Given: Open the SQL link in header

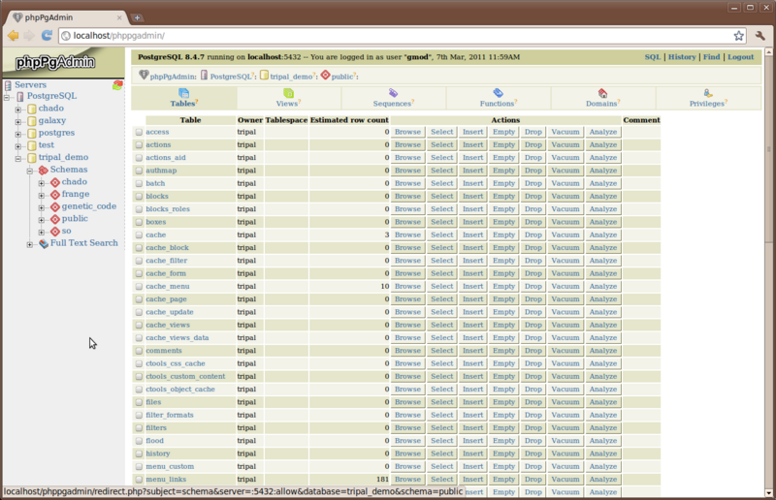Looking at the screenshot, I should 652,57.
